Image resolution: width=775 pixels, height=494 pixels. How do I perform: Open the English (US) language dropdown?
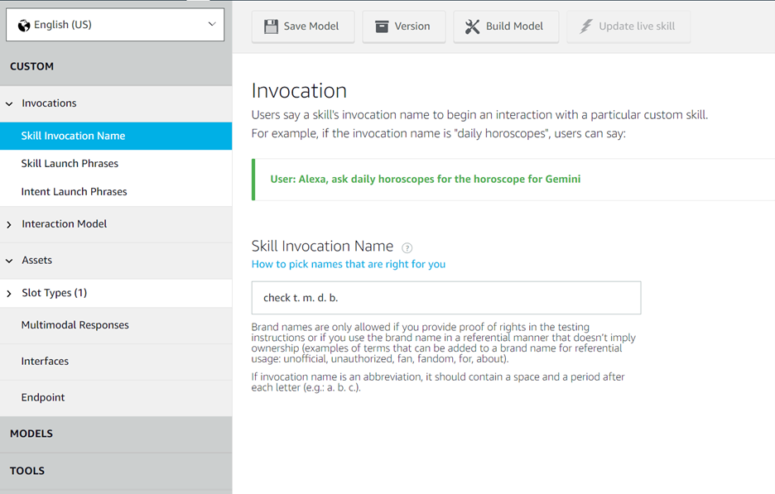pos(115,25)
